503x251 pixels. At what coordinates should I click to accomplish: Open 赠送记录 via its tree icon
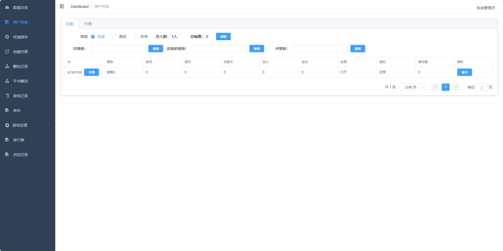7,66
